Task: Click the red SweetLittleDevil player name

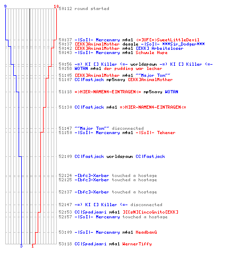Action: (x=168, y=40)
